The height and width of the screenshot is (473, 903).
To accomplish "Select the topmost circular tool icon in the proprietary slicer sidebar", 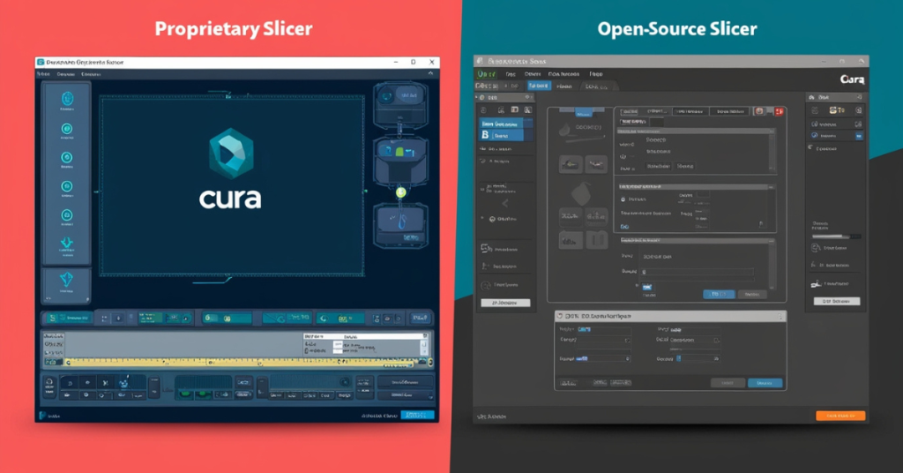I will click(67, 99).
